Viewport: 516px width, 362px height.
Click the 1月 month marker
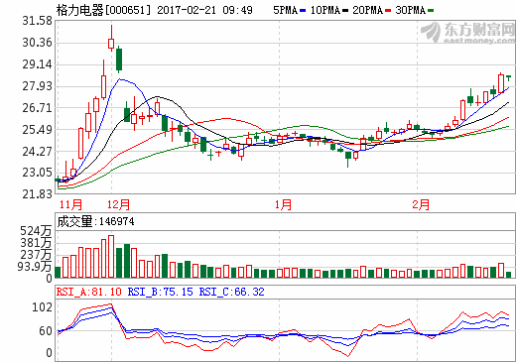coord(283,204)
